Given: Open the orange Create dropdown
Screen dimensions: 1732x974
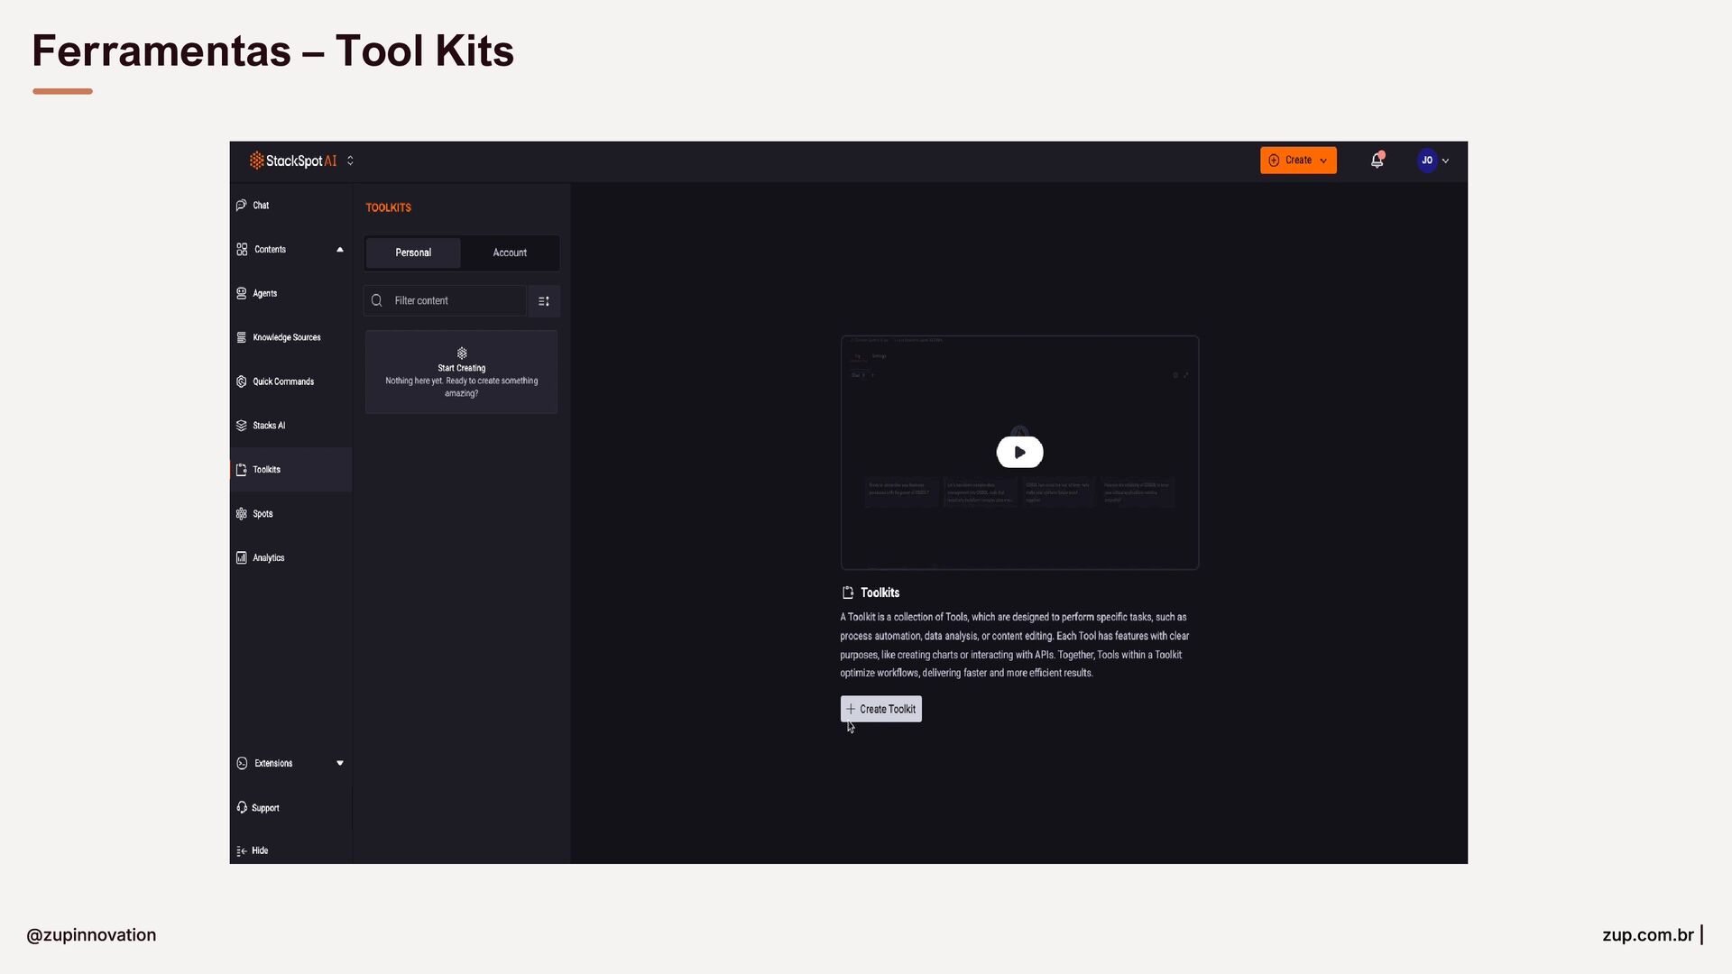Looking at the screenshot, I should coord(1298,161).
